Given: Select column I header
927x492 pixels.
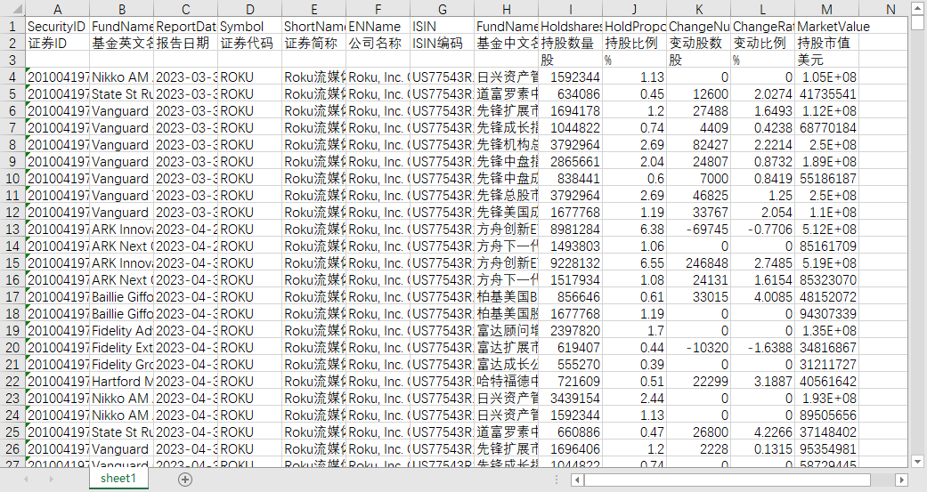Looking at the screenshot, I should point(571,9).
